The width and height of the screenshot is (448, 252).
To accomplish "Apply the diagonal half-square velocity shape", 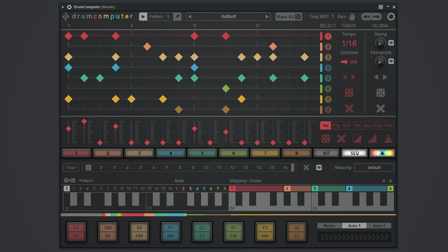I will coord(357,139).
